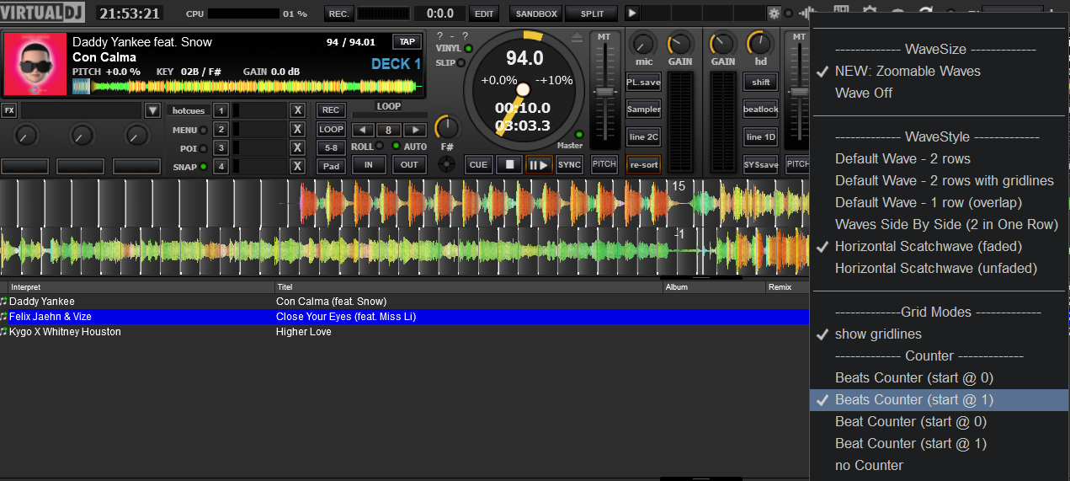Click the eject icon above the jog wheel
Screen dimensions: 1070x481
(x=577, y=37)
